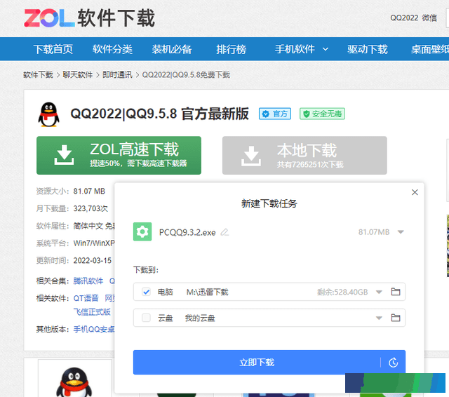Close the 新建下载任务 dialog
Screen dimensions: 449x397
[x=415, y=192]
